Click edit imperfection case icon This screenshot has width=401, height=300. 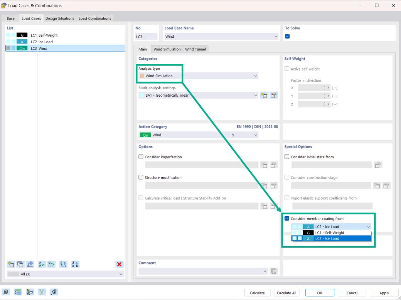point(273,165)
